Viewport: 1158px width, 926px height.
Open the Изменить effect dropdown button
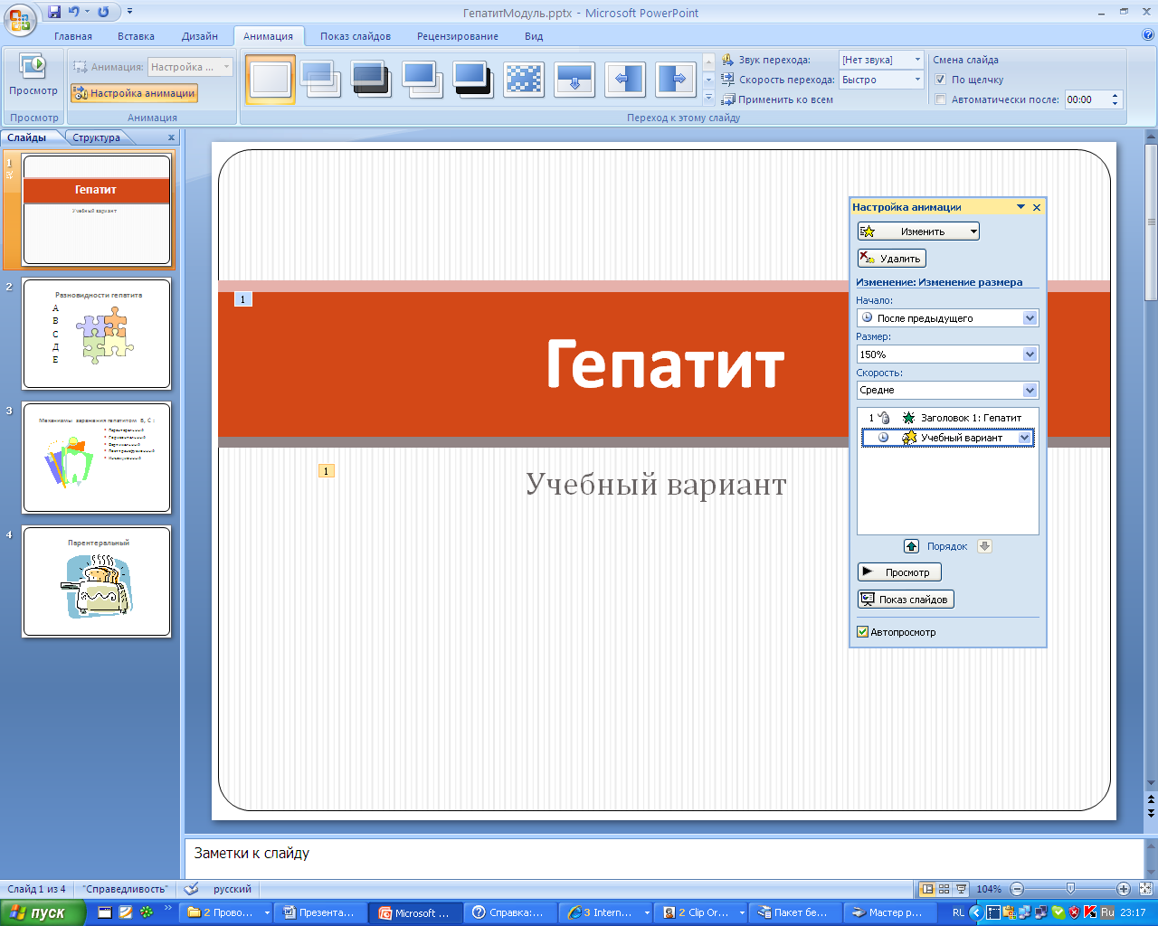click(918, 231)
